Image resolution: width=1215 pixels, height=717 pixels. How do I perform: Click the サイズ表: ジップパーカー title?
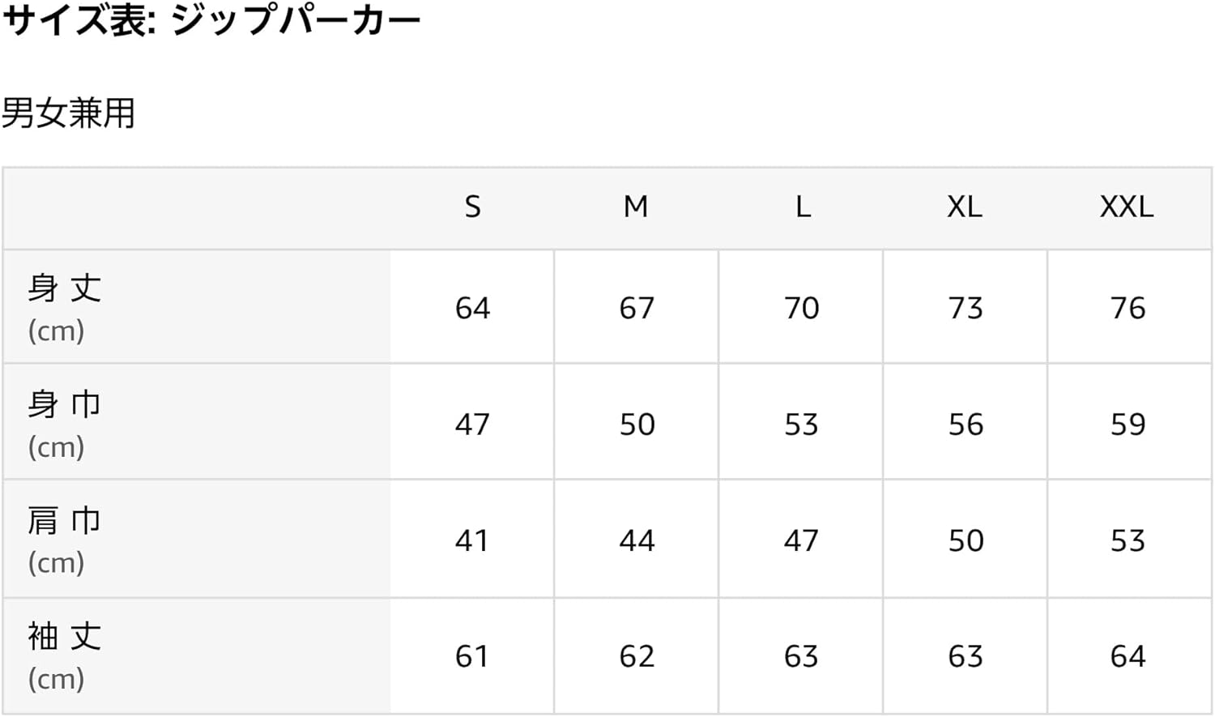[212, 21]
